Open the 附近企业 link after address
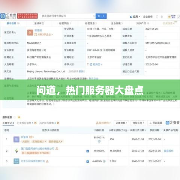 tap(93, 78)
